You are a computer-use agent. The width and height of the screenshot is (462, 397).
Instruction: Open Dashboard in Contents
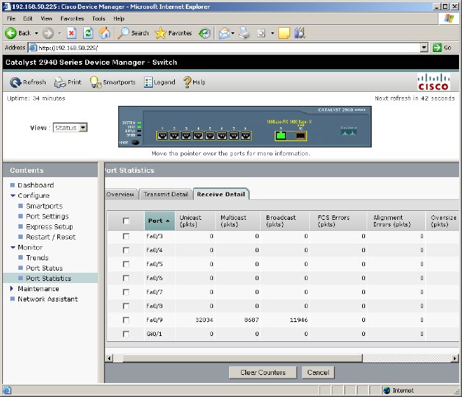click(x=36, y=185)
